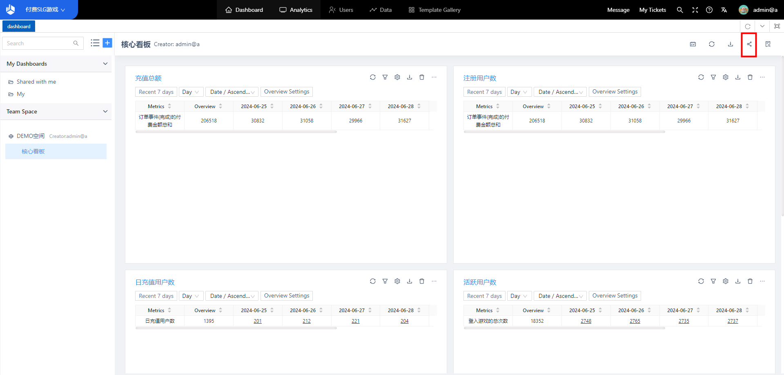Open more options on 活跃用户数 card
The height and width of the screenshot is (375, 784).
(762, 281)
